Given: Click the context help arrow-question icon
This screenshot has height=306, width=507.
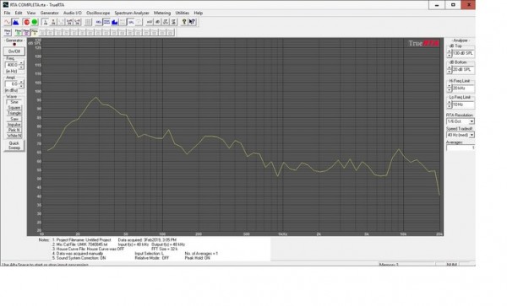Looking at the screenshot, I should (192, 22).
